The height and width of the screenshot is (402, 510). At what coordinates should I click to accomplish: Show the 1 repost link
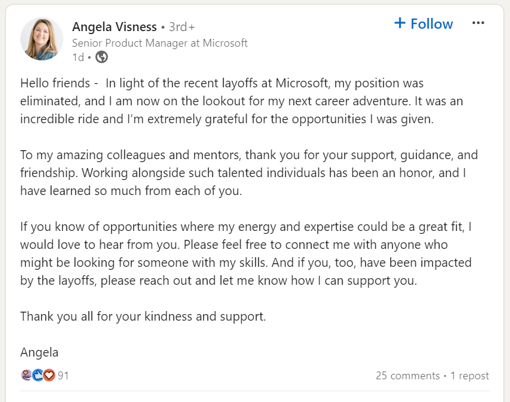[x=469, y=376]
